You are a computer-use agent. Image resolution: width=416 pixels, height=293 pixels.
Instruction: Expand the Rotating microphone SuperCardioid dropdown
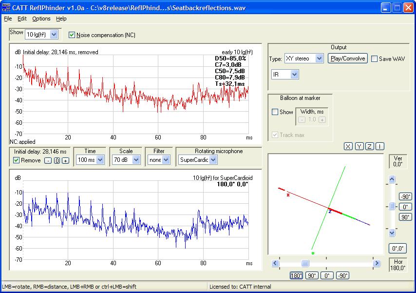[x=213, y=160]
